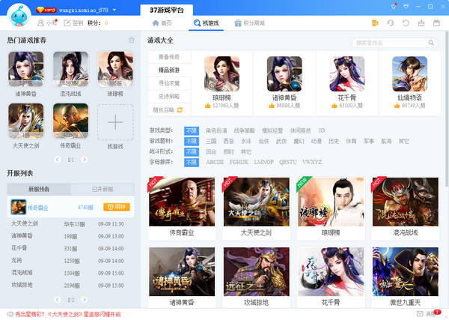Click the trash icon beside 热门游戏推荐
Viewport: 449px width, 320px height.
point(132,40)
